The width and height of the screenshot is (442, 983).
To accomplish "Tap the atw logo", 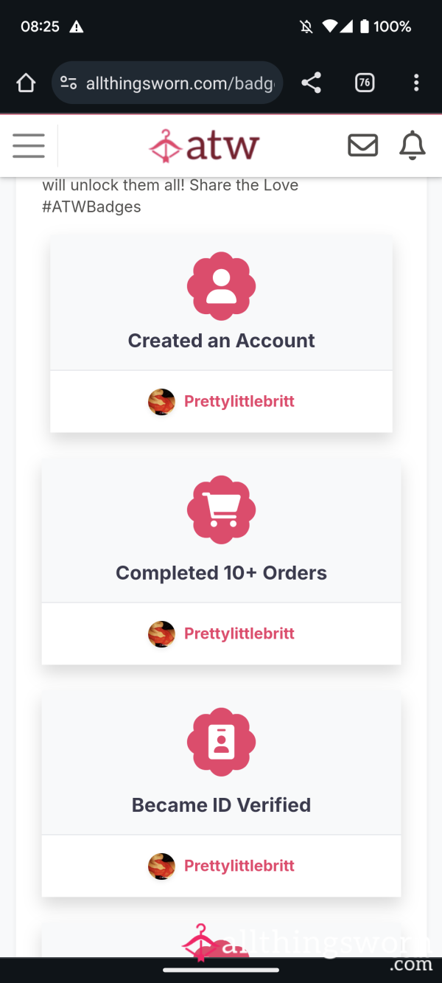I will coord(204,145).
